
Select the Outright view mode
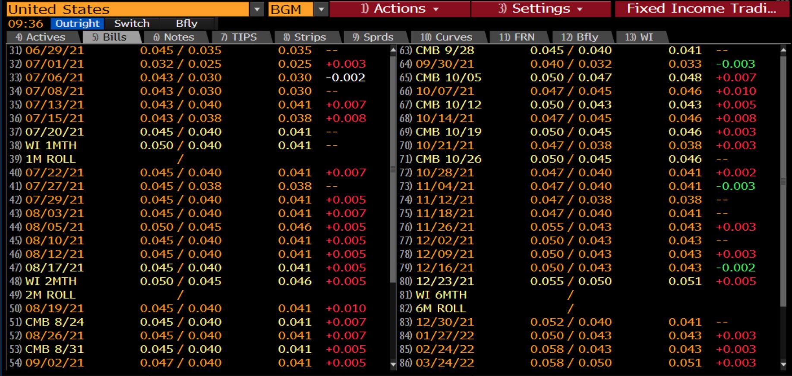pos(77,24)
